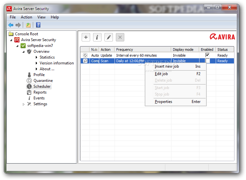Sort by the Action column header
Viewport: 246px width, 180px height.
coord(107,50)
